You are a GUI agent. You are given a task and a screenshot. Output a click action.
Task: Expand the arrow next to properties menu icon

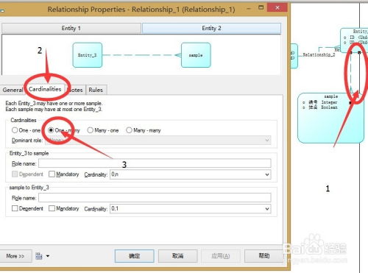click(48, 256)
